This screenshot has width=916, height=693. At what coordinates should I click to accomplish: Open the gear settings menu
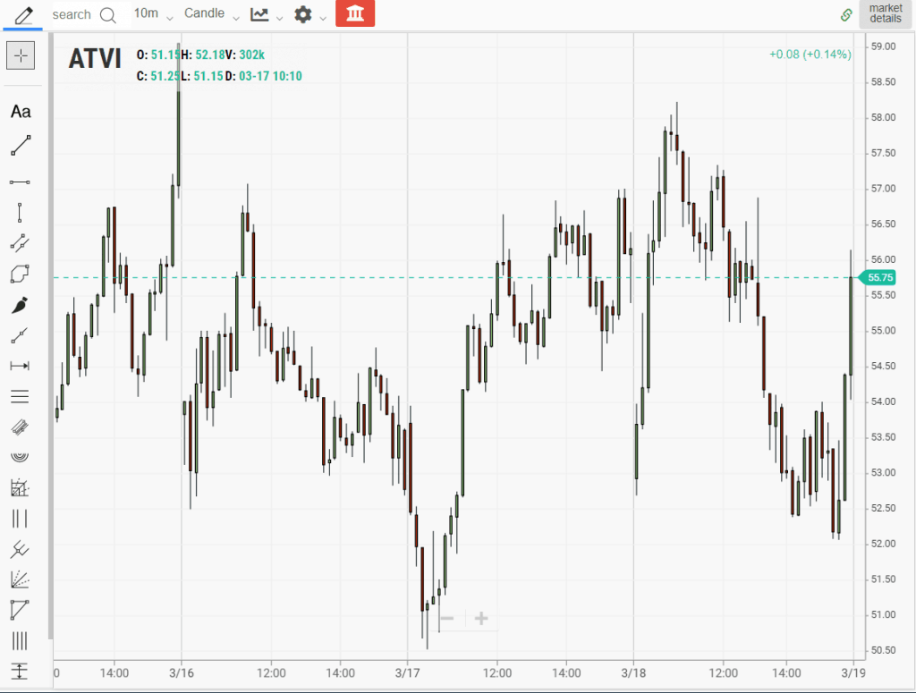click(310, 14)
